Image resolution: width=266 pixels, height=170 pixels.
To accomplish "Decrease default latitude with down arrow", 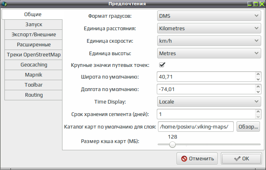I will (x=258, y=79).
